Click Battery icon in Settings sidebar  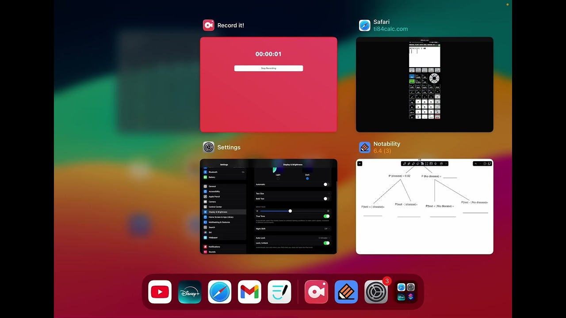[x=205, y=177]
